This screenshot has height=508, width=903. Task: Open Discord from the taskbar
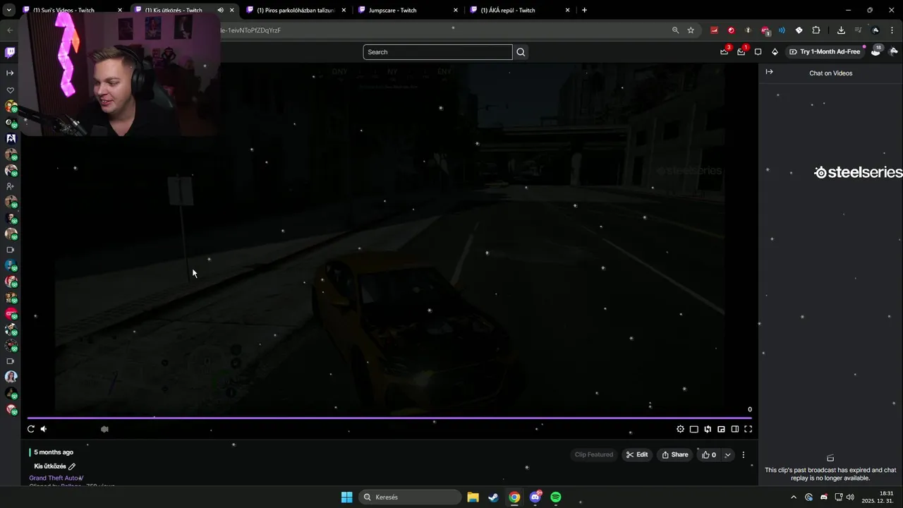point(535,497)
